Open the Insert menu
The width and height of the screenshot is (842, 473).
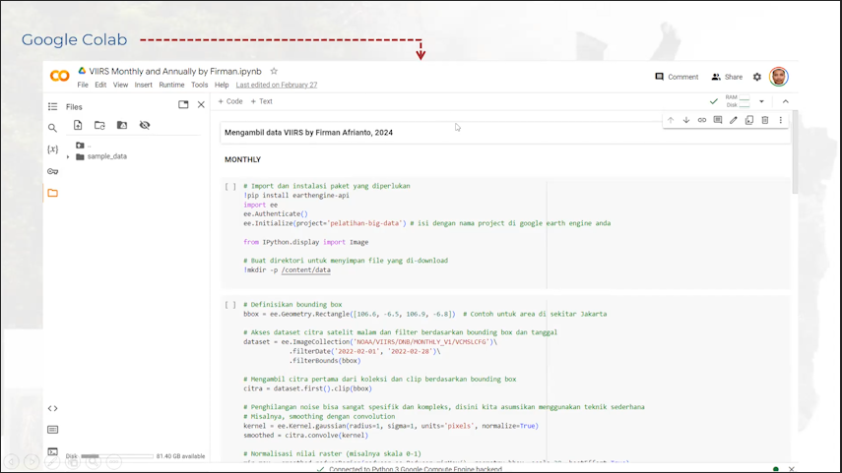coord(144,86)
